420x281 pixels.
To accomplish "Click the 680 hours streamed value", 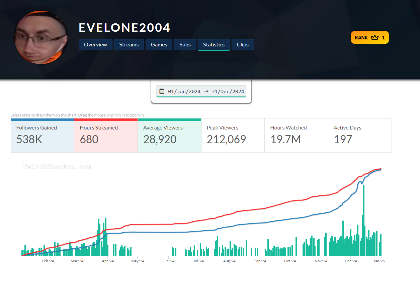I will point(89,139).
